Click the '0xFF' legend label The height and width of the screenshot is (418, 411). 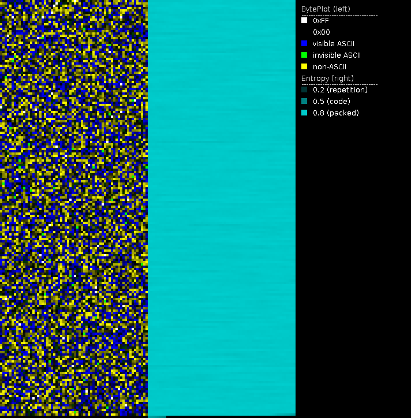click(x=321, y=21)
